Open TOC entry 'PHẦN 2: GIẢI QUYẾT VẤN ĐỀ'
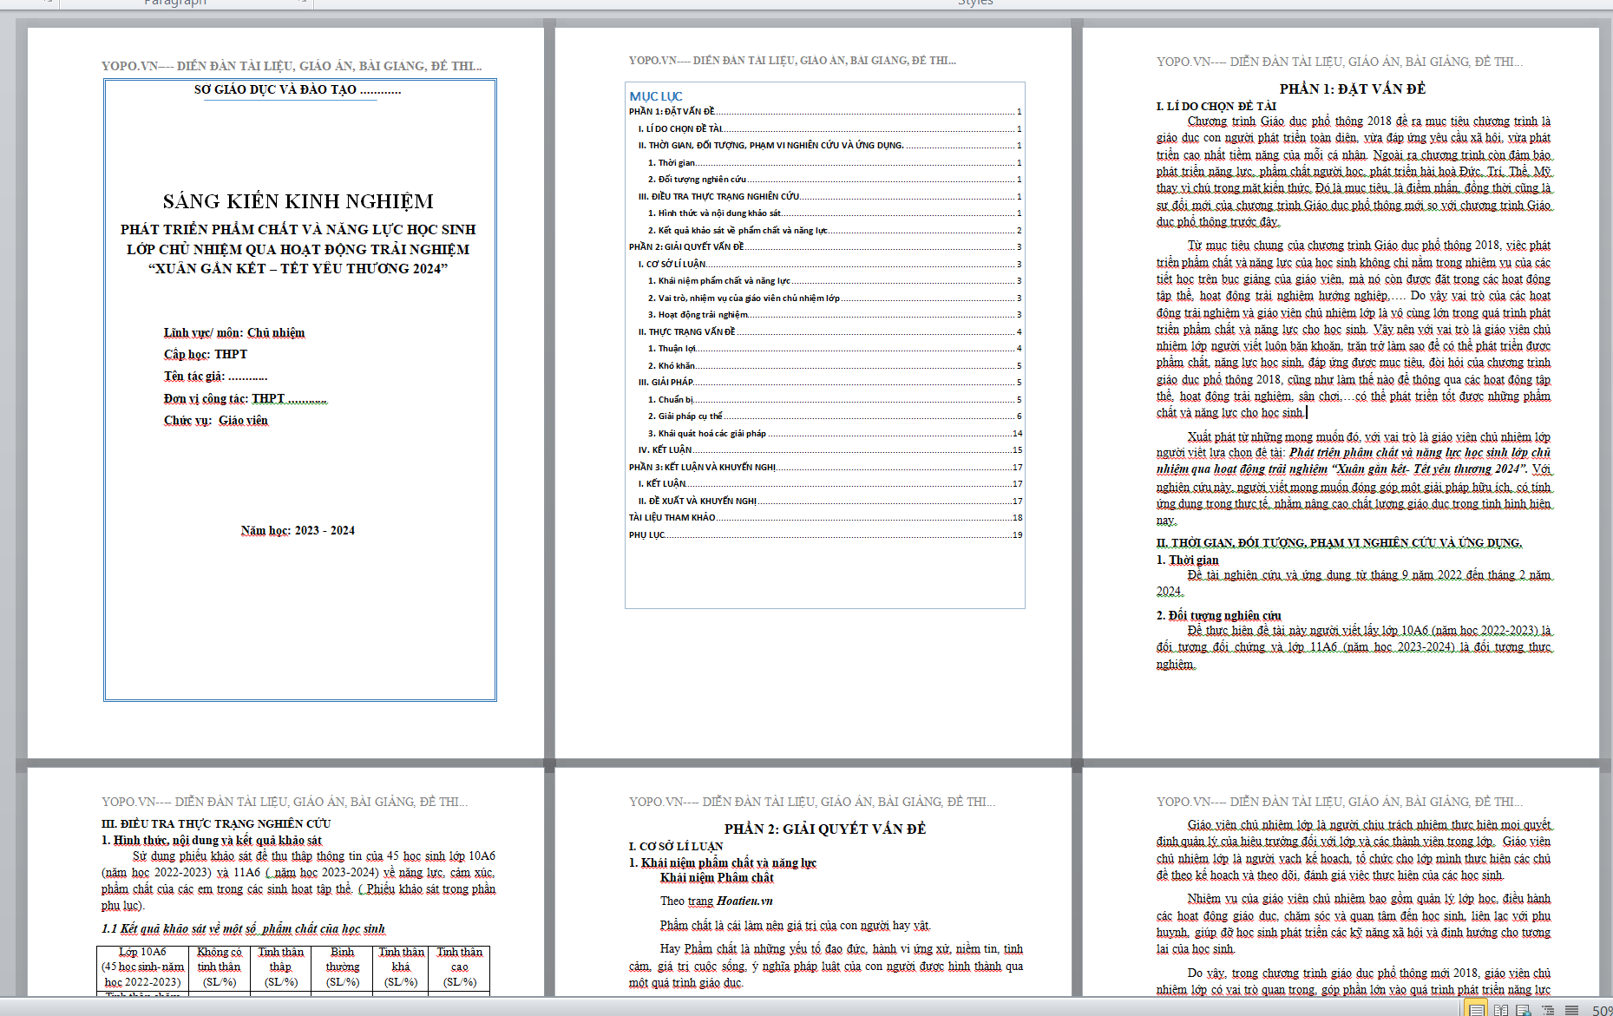 [x=825, y=246]
